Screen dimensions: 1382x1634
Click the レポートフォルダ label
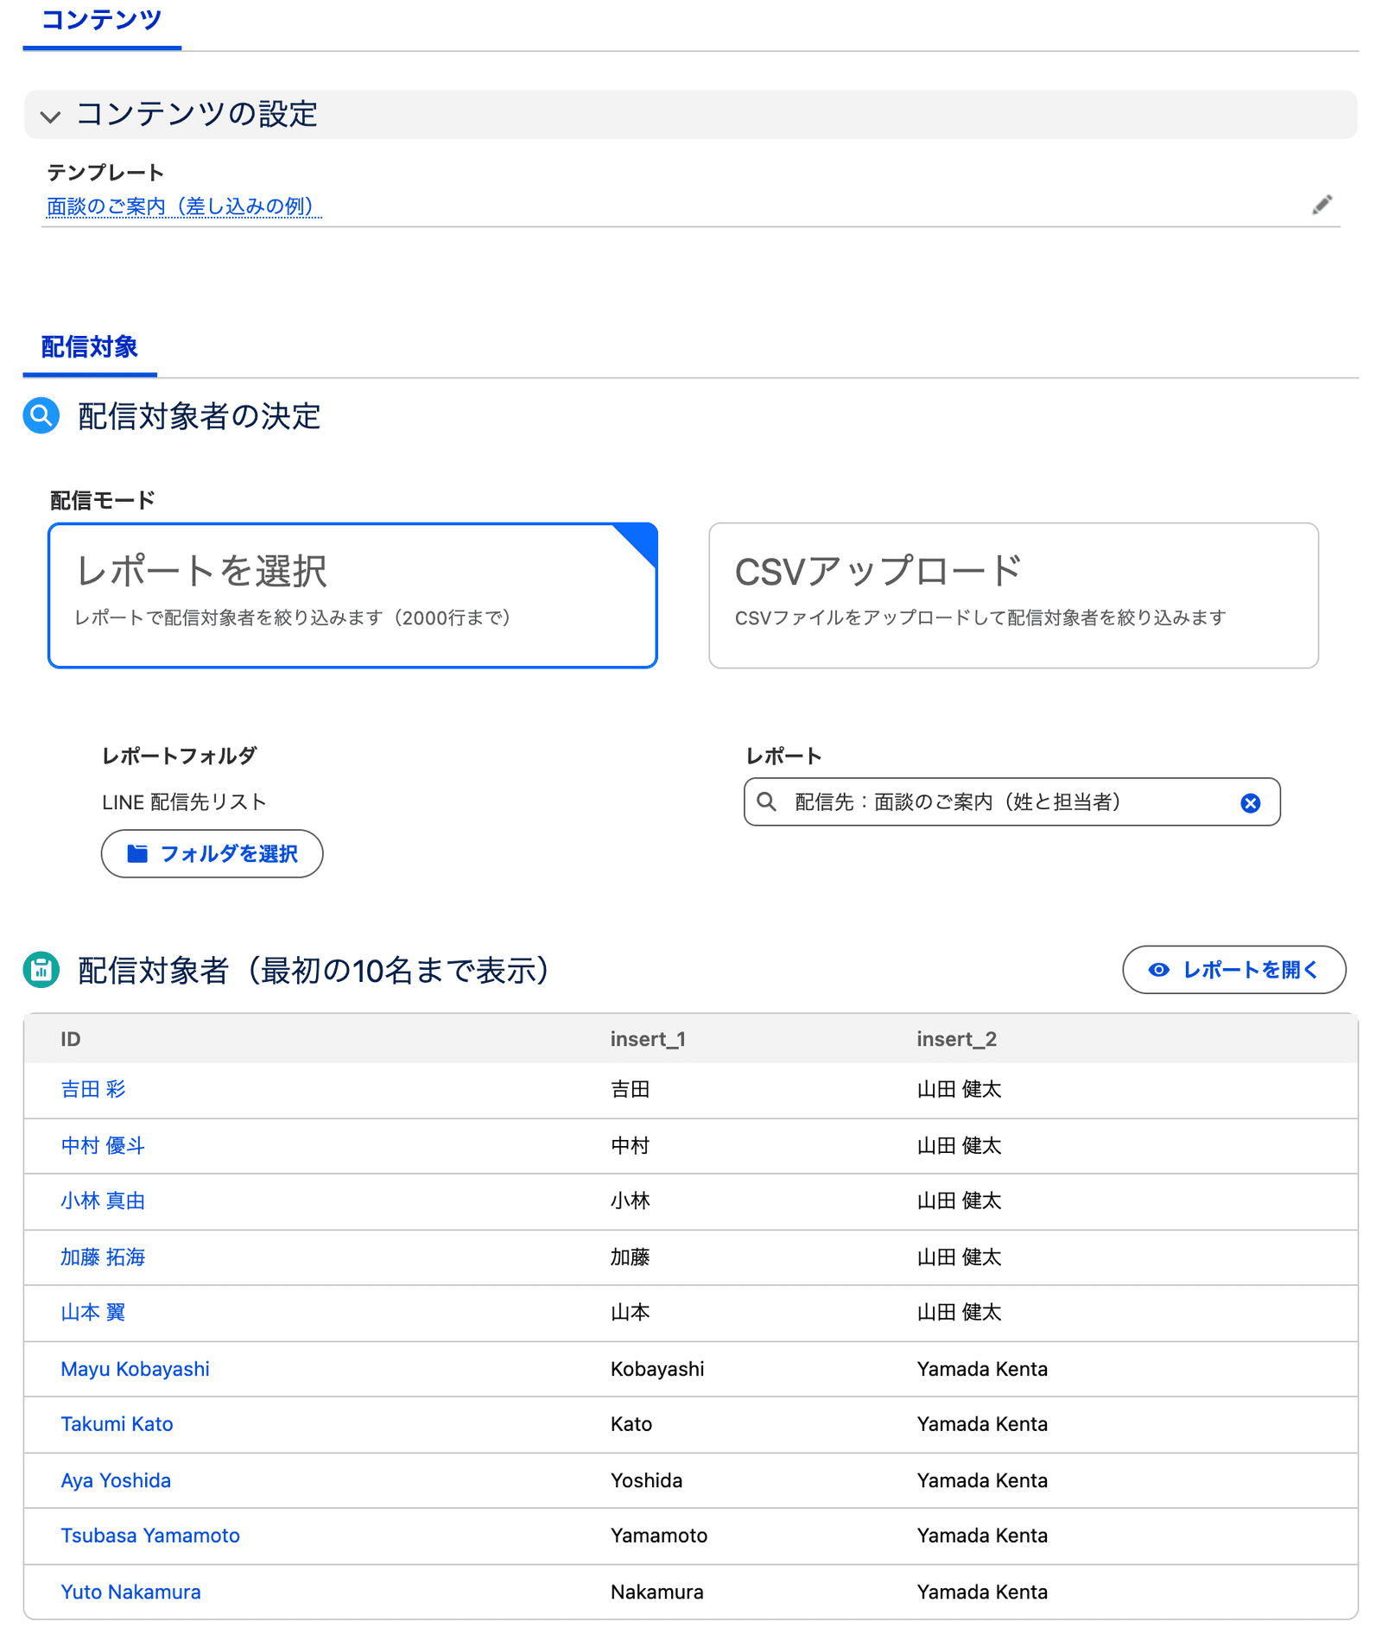[180, 757]
